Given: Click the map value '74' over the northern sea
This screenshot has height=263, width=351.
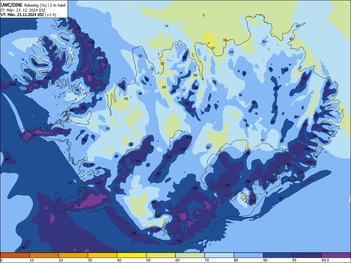Looking at the screenshot, I should tap(166, 26).
